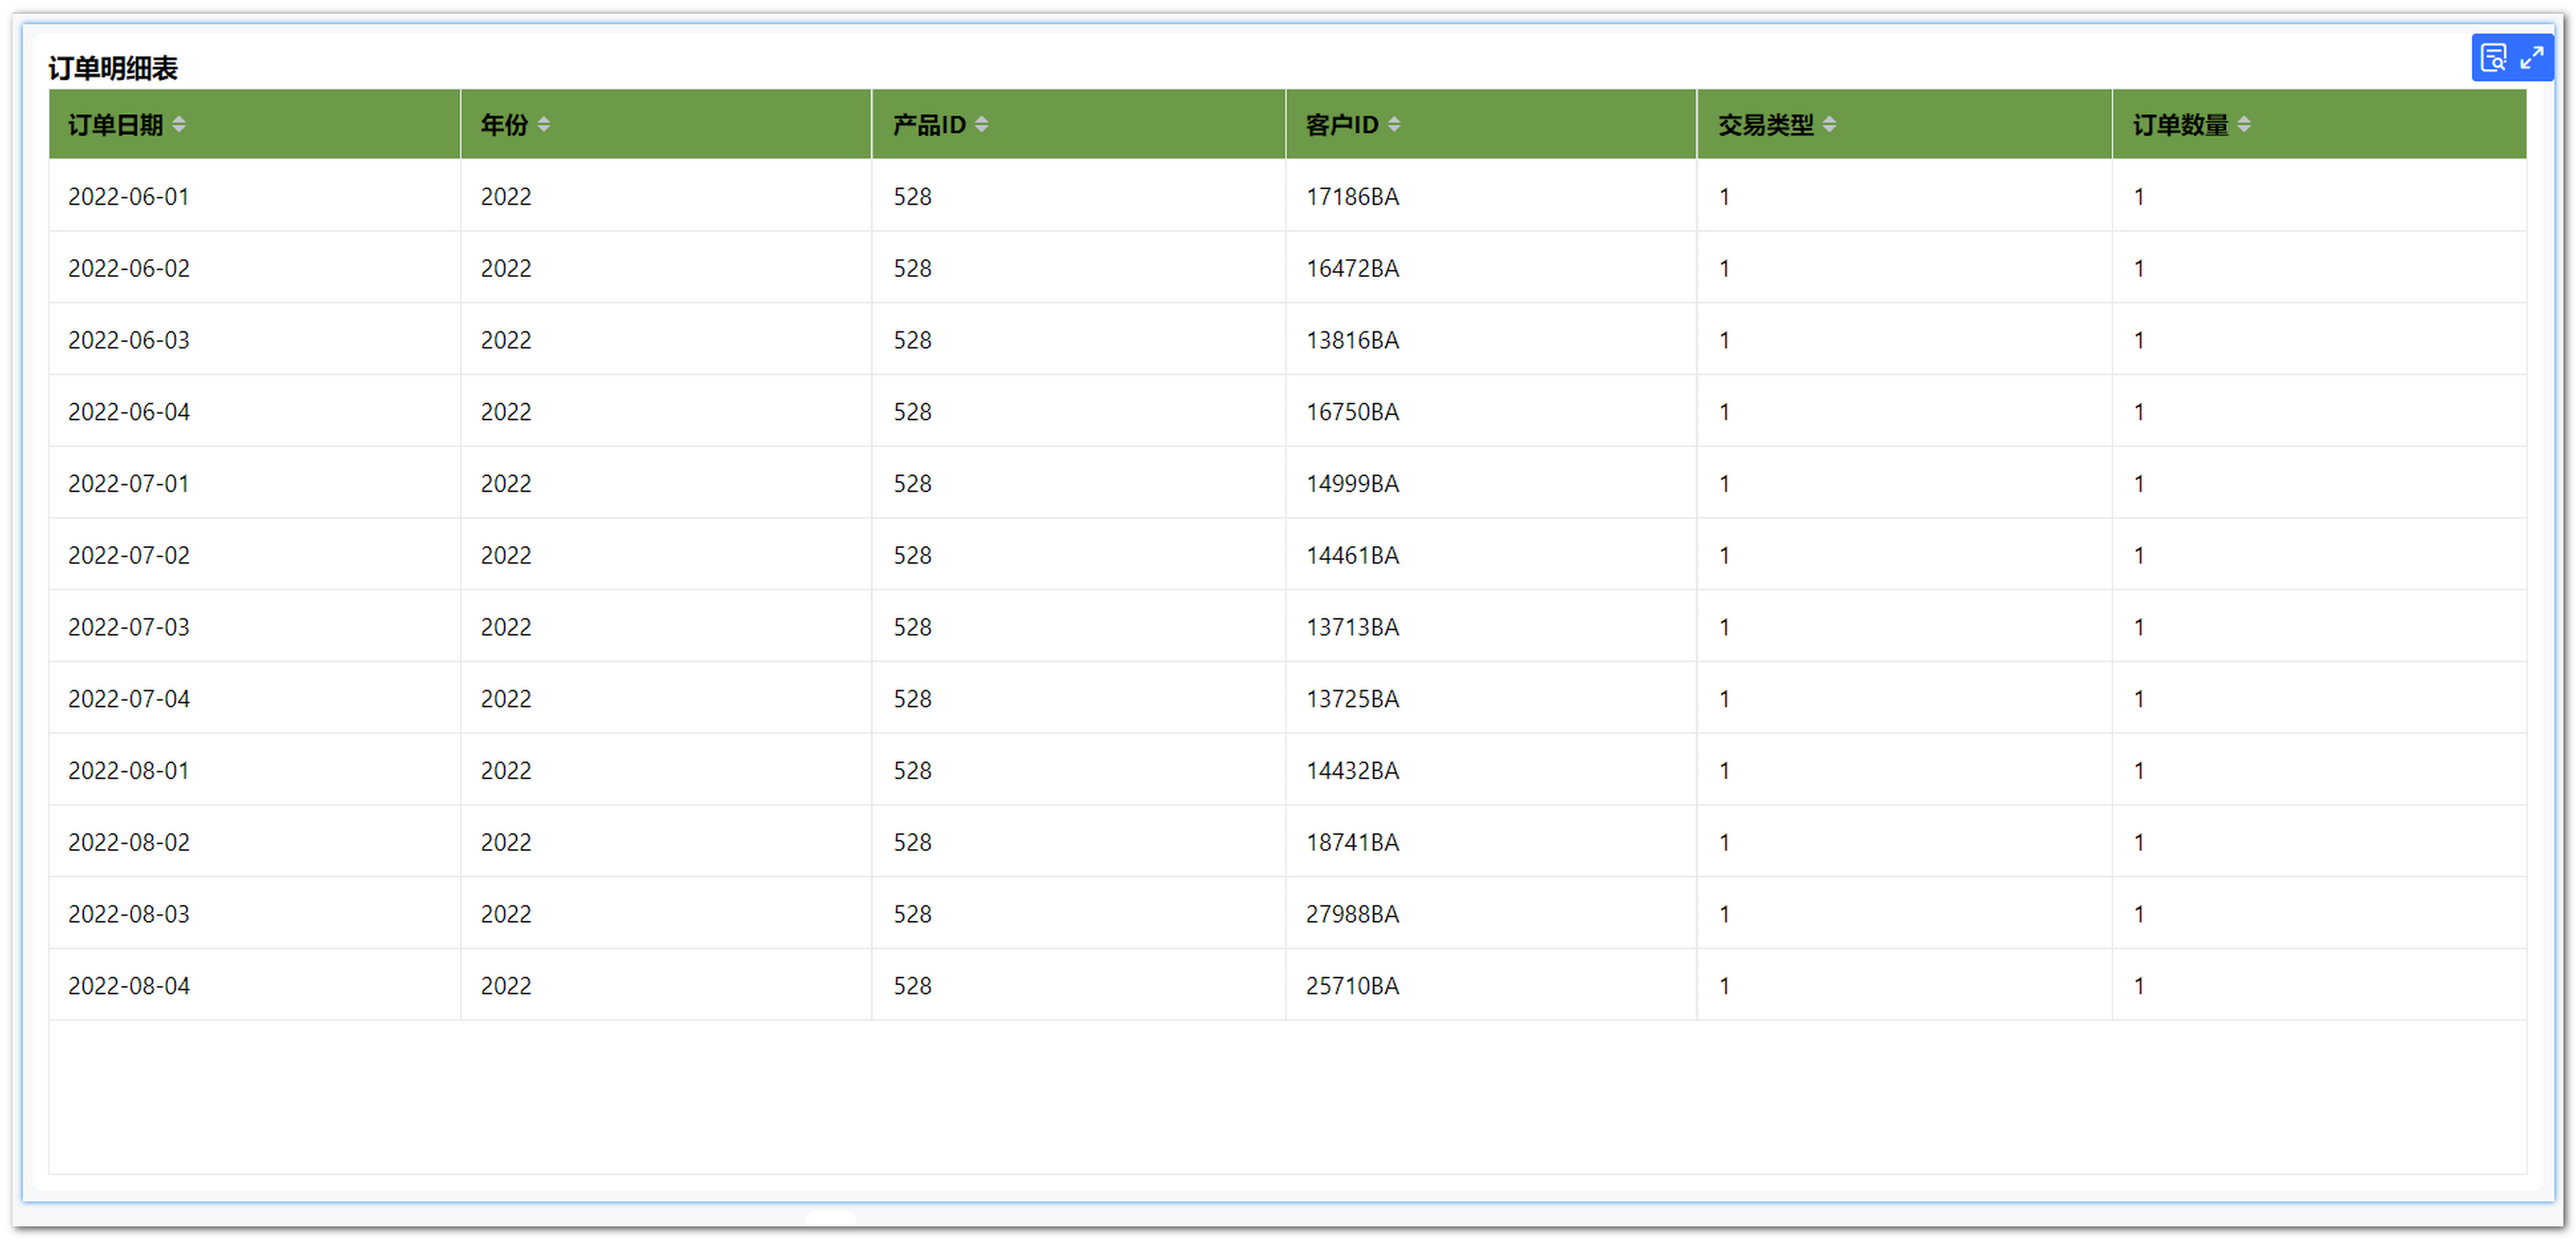Select date cell 2022-07-02
Viewport: 2576px width, 1239px height.
point(129,556)
